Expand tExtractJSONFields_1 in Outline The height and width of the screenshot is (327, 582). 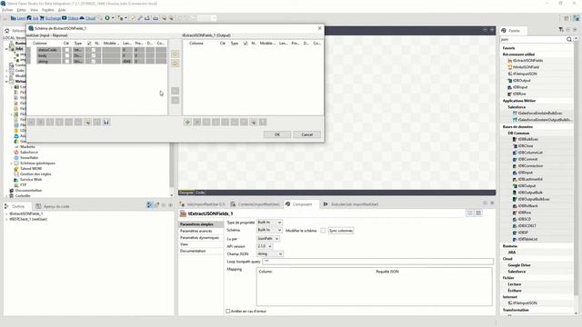click(6, 214)
